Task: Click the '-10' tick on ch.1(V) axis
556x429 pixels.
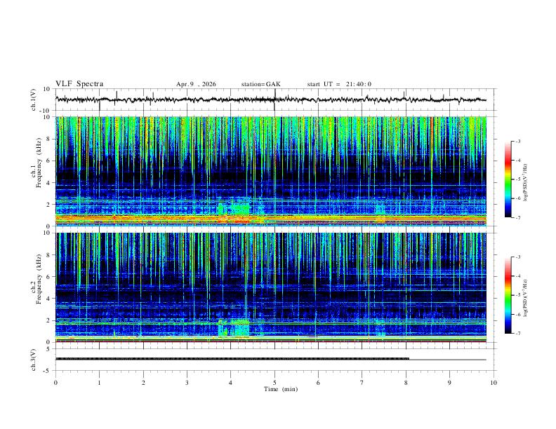Action: (46, 111)
